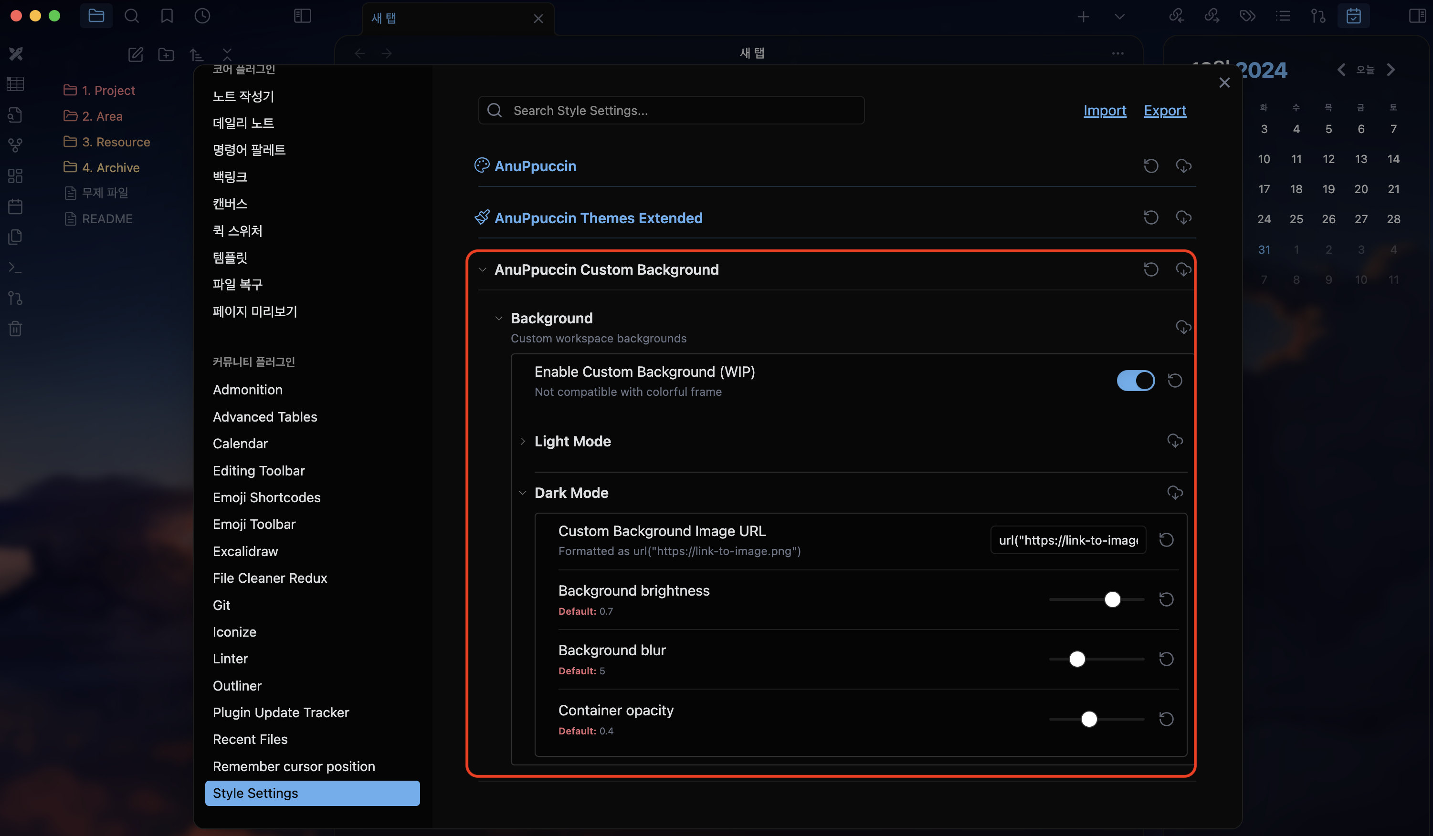Open graph view icon in left ribbon
Screen dimensions: 1433x836
pos(15,145)
